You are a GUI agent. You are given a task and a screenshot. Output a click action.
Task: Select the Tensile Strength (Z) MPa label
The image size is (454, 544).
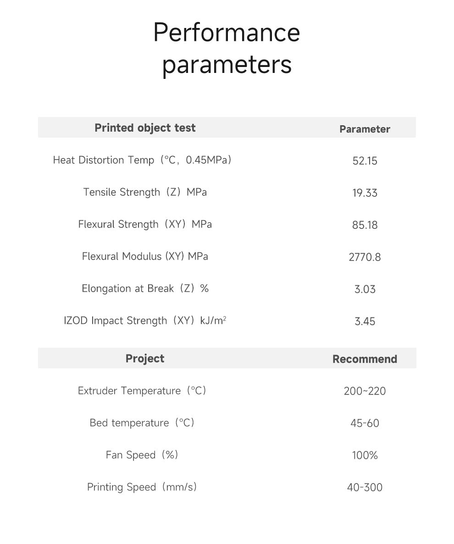coord(145,192)
